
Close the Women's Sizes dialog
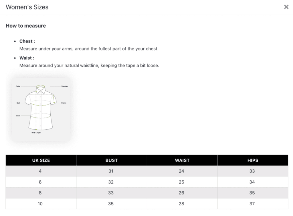coord(286,7)
